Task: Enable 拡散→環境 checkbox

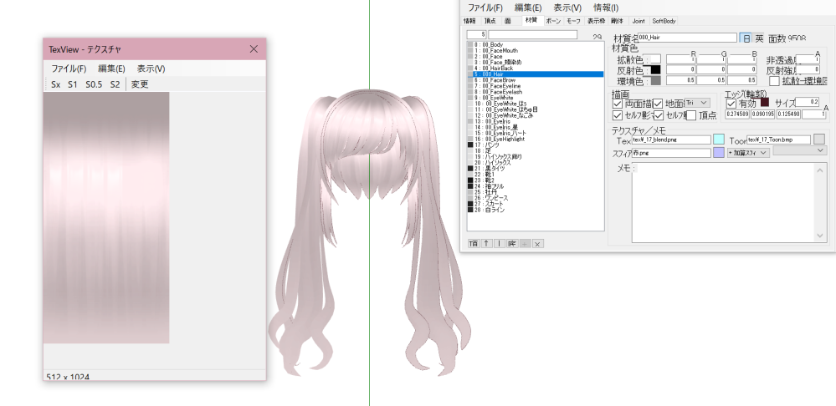Action: click(774, 81)
